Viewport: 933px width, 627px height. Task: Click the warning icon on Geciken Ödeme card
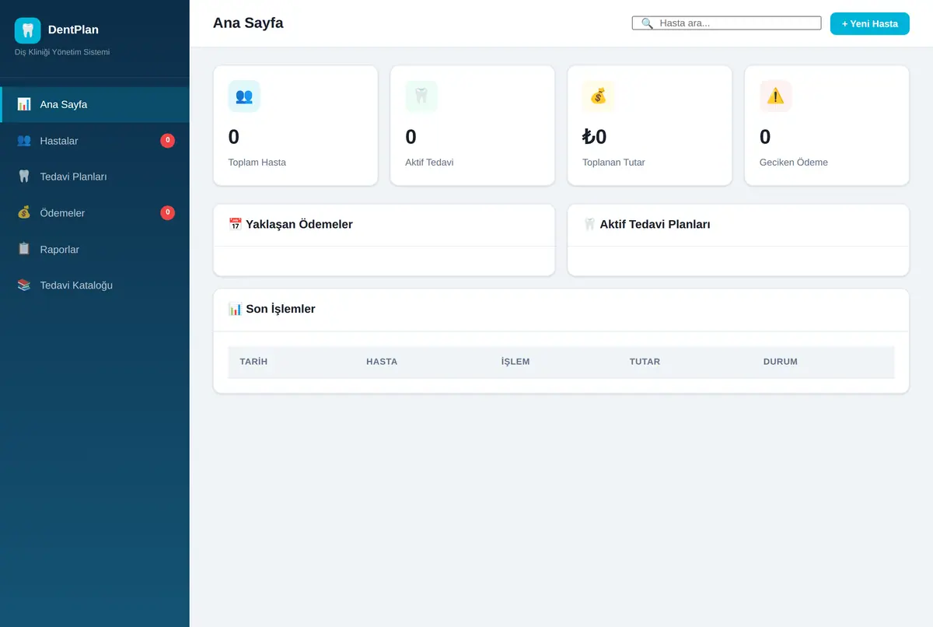(775, 96)
